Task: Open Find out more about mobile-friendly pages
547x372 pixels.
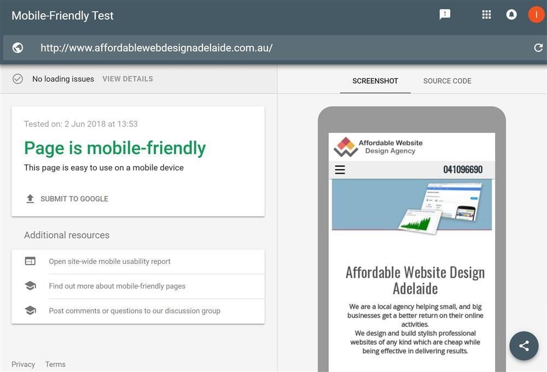Action: pos(138,286)
